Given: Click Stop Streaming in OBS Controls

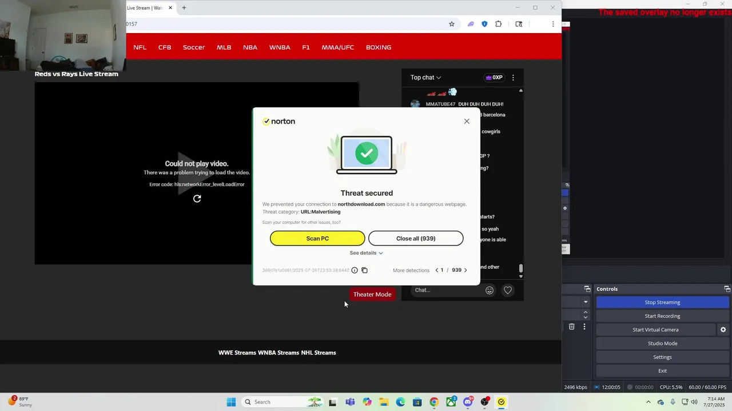Looking at the screenshot, I should click(662, 303).
